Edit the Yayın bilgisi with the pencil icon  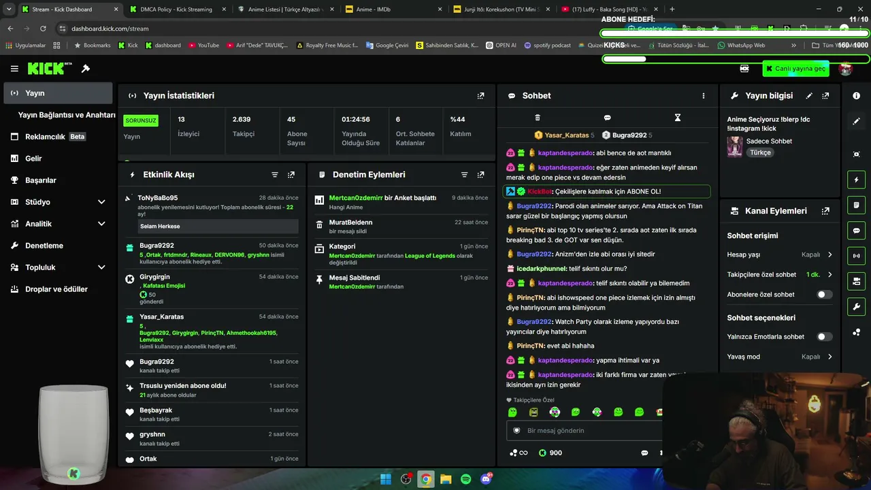[x=809, y=96]
